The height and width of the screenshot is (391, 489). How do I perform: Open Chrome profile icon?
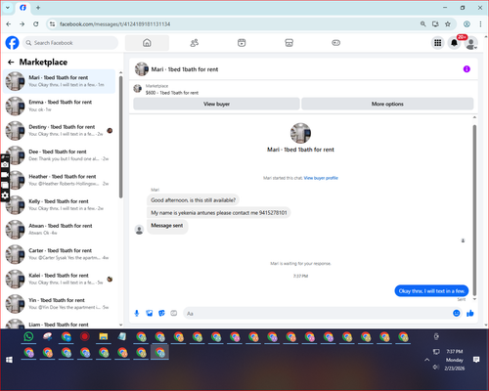(467, 24)
